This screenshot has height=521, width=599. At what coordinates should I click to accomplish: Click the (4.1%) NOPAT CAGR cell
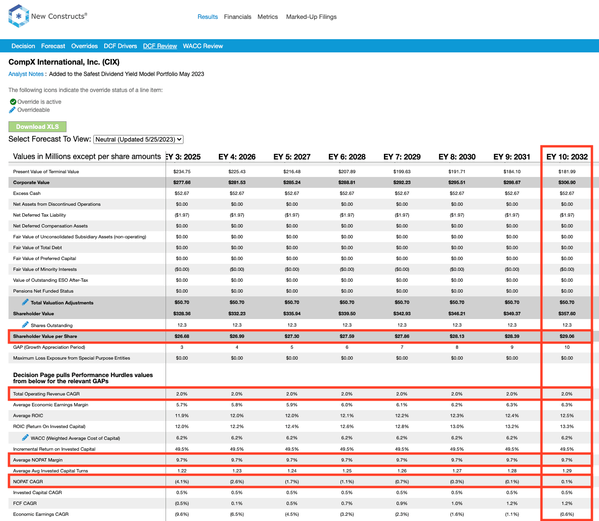(x=182, y=482)
